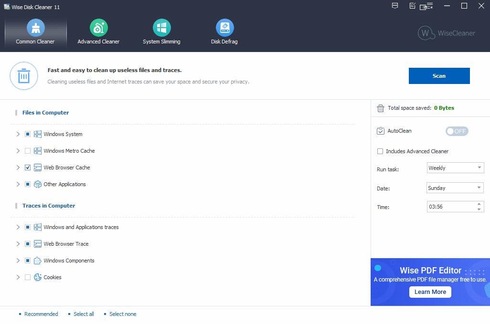Open the Disk Defrag icon
This screenshot has height=324, width=490.
[x=224, y=28]
